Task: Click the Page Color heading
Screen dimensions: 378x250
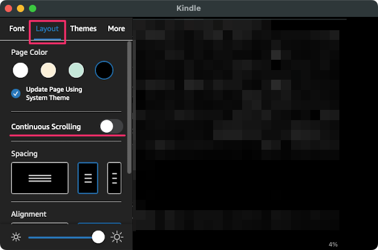Action: pyautogui.click(x=29, y=53)
